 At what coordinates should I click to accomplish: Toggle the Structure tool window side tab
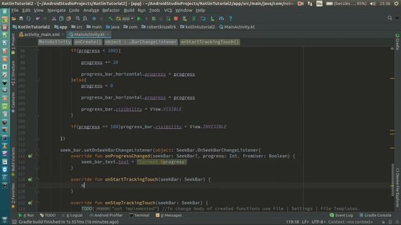tap(13, 74)
